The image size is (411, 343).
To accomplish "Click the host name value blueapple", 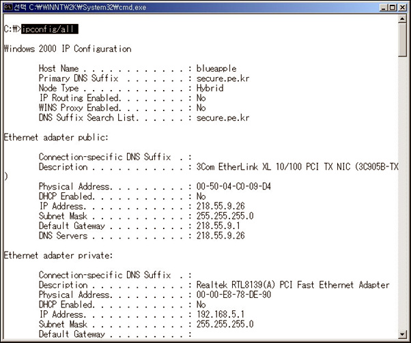I will [216, 69].
